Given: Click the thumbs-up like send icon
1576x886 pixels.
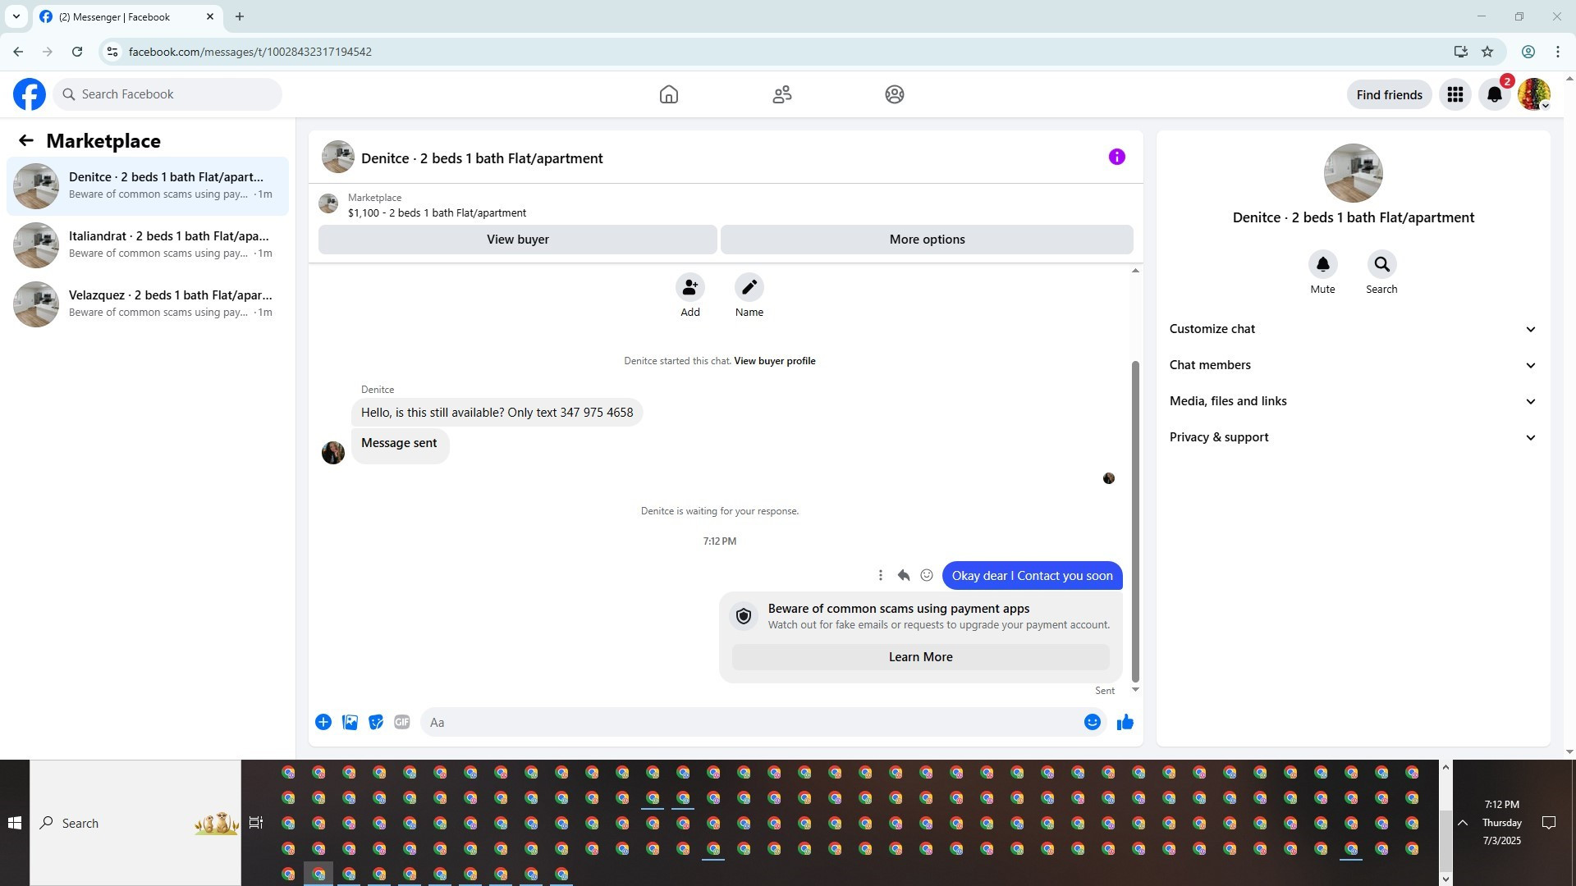Looking at the screenshot, I should coord(1125,722).
